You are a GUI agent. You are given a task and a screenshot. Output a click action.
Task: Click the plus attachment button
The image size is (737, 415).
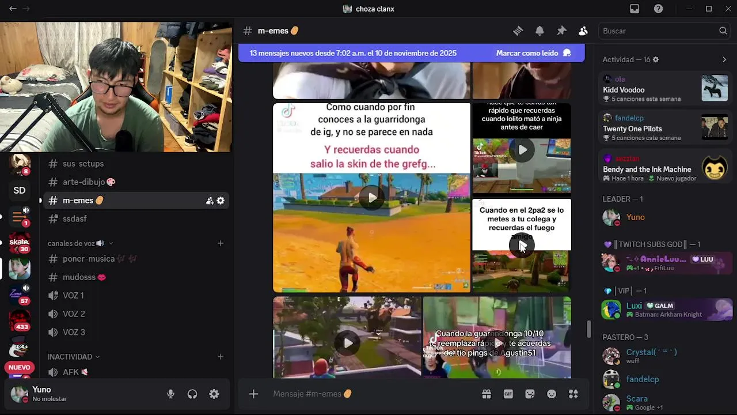coord(253,394)
